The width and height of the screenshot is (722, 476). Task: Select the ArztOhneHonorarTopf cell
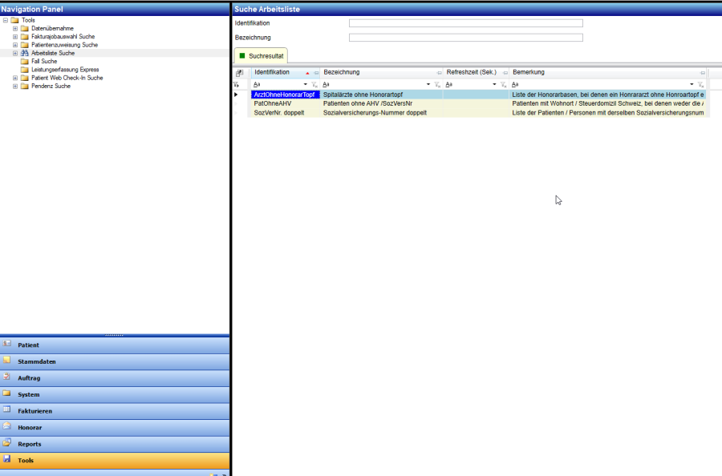pyautogui.click(x=286, y=95)
